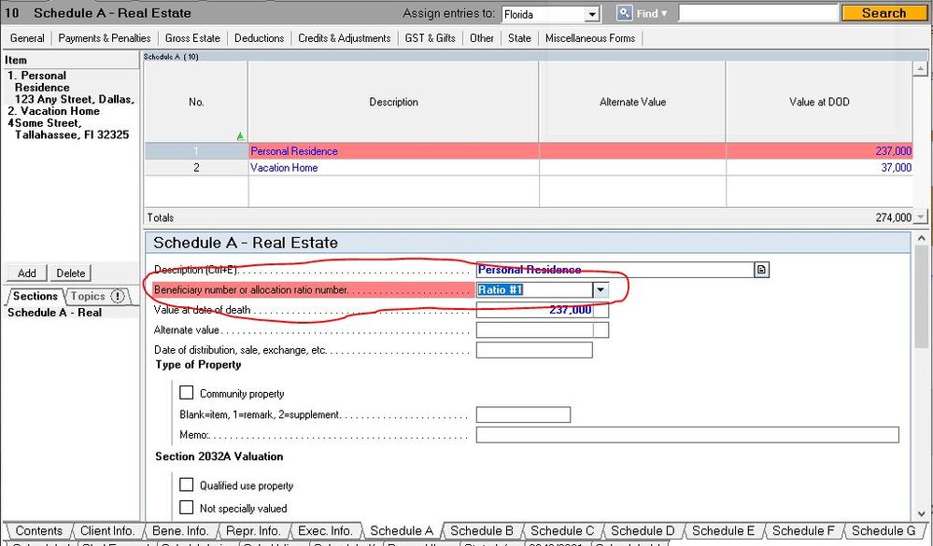Select the Vacation Home row in the table

point(392,168)
